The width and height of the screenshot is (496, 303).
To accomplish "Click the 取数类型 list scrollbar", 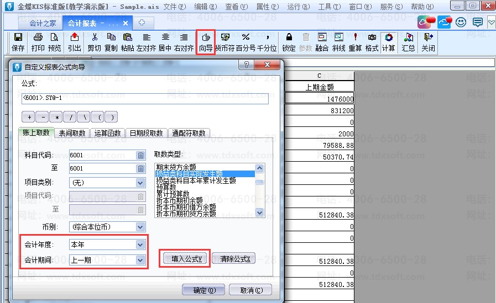I will pyautogui.click(x=259, y=190).
